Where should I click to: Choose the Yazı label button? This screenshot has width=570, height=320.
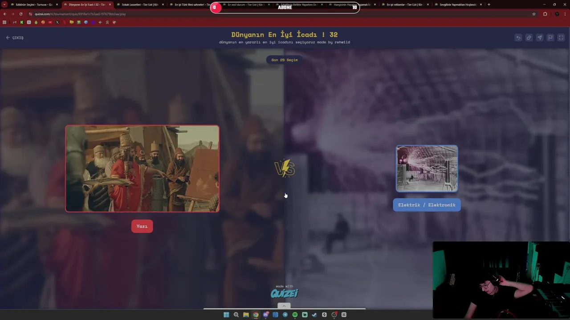pos(142,226)
